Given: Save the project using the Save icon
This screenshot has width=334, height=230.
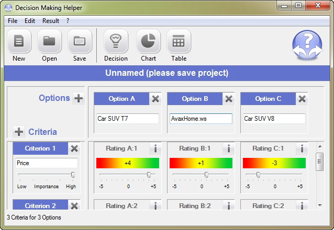Looking at the screenshot, I should click(x=80, y=41).
